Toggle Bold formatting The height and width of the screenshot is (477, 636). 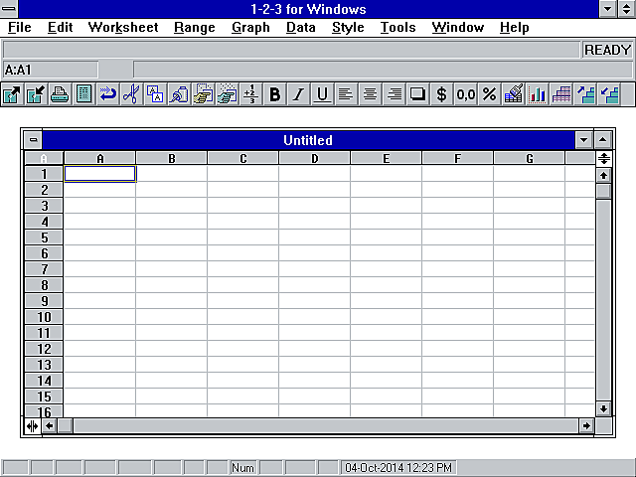pyautogui.click(x=274, y=94)
